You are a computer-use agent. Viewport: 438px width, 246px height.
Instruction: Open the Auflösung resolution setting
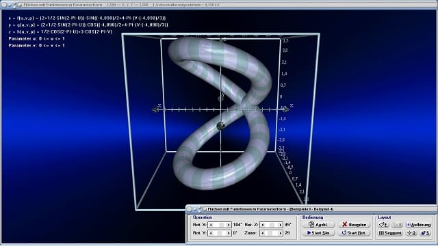(418, 225)
